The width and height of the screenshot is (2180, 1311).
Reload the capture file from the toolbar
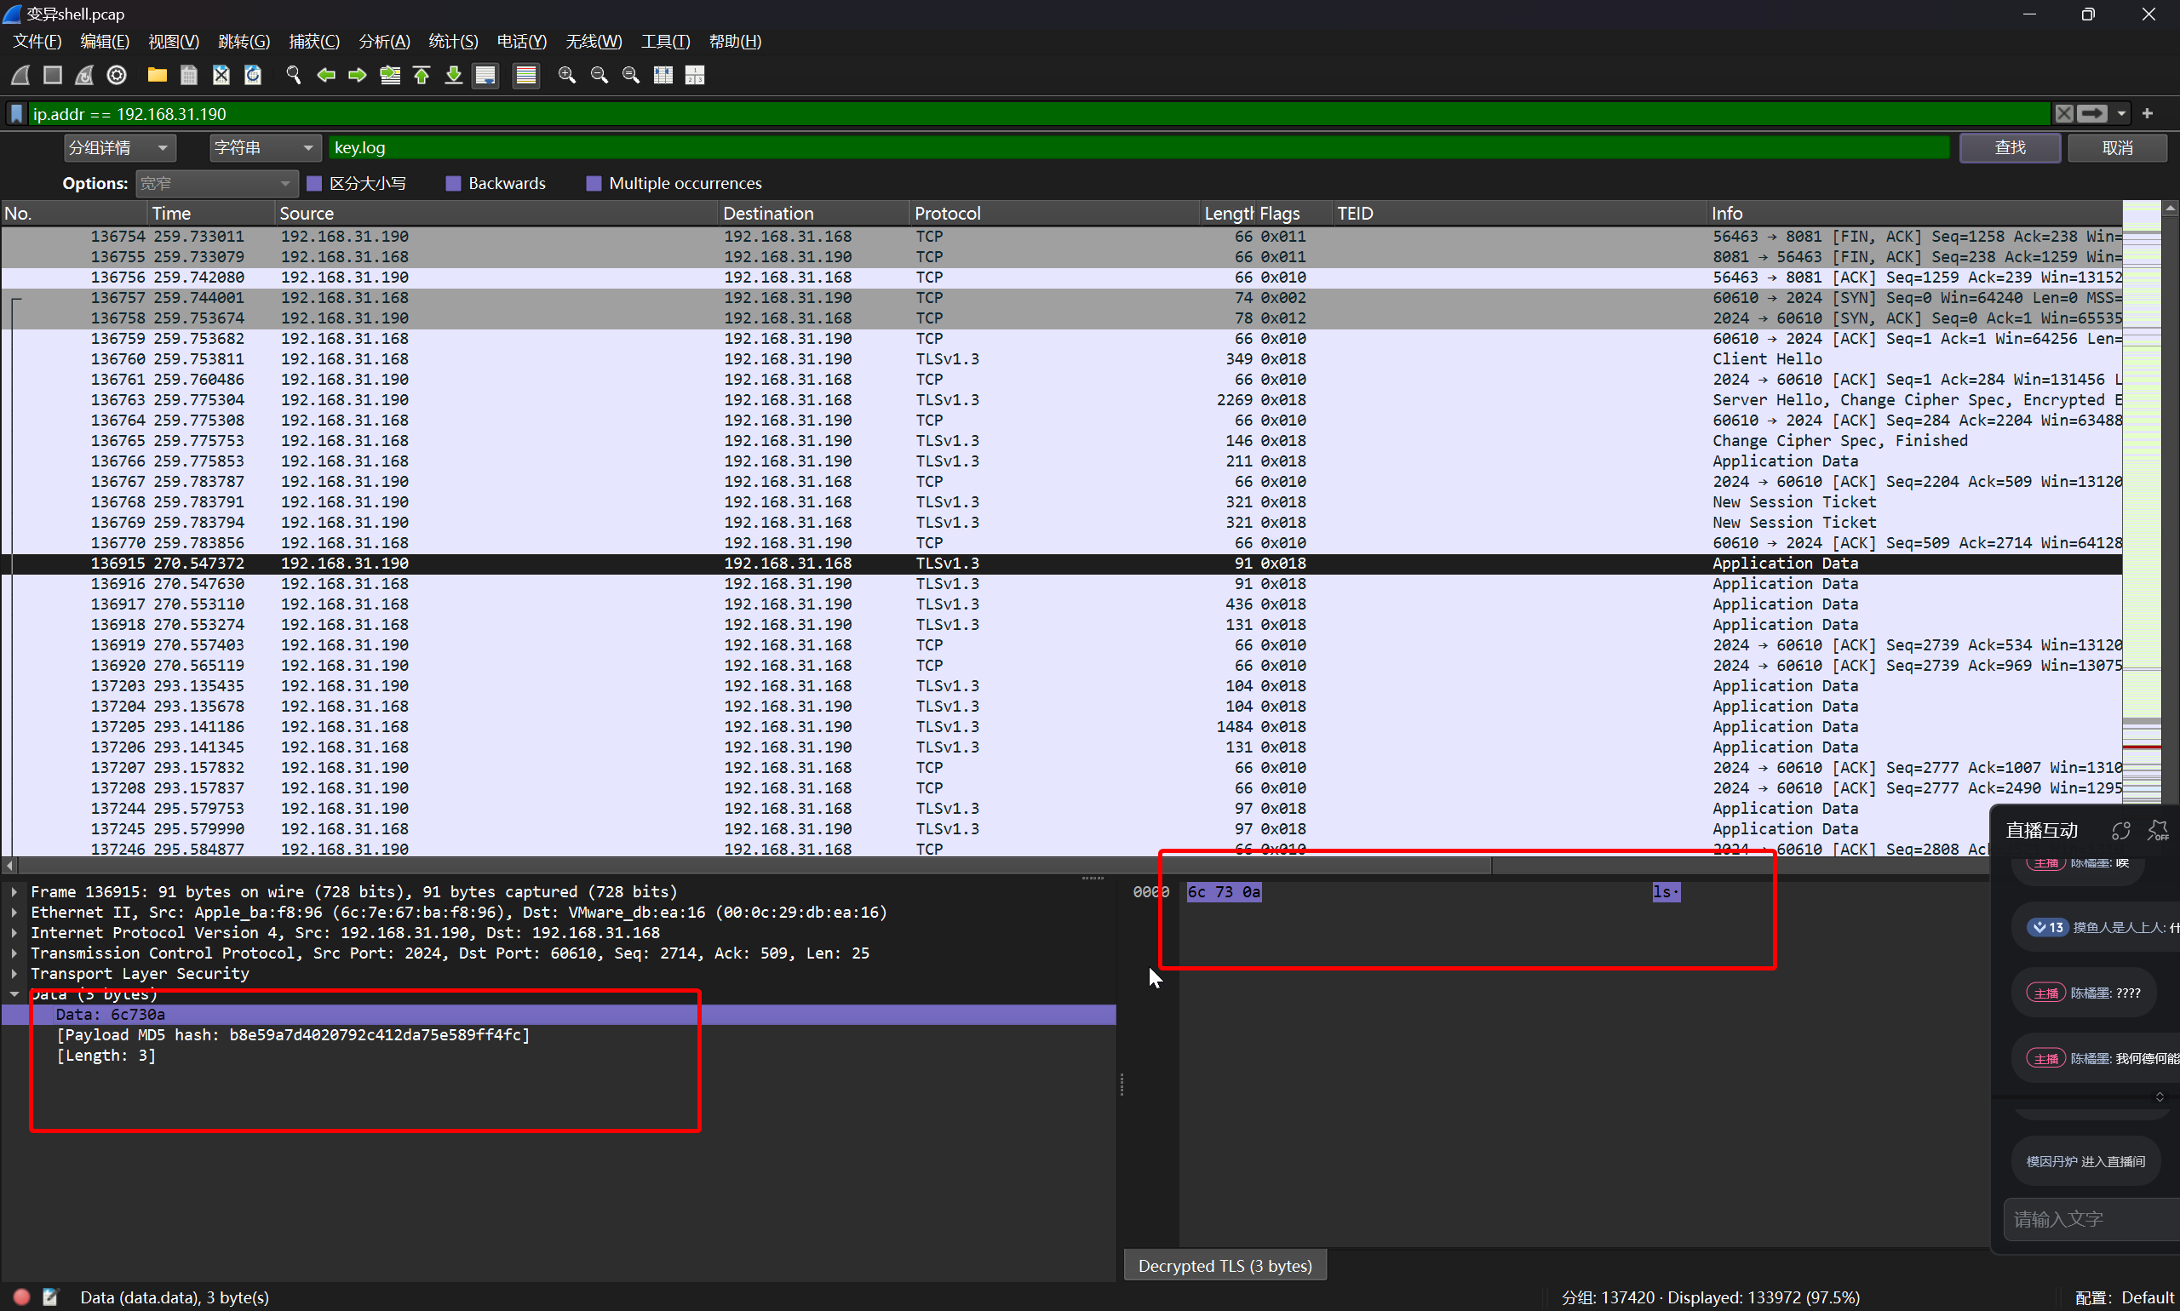pyautogui.click(x=253, y=75)
